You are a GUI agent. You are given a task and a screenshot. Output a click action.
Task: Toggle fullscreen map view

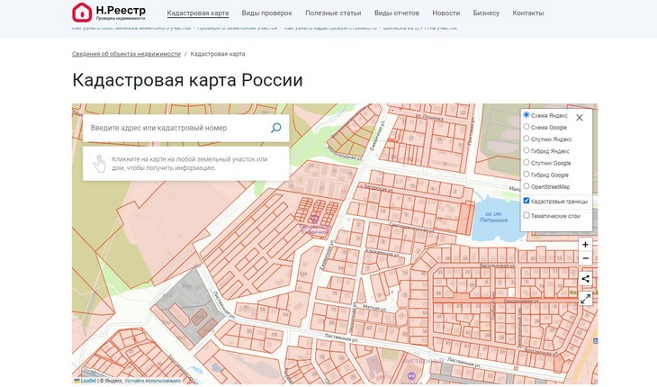585,299
